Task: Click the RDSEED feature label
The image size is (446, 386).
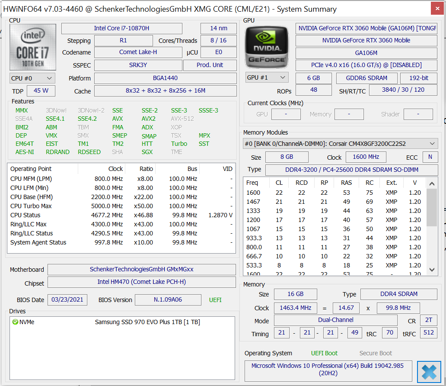Action: click(89, 152)
